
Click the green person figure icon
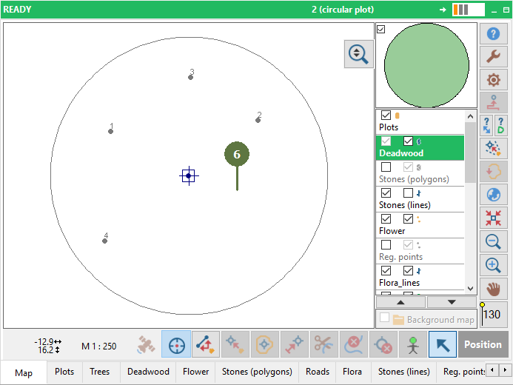click(413, 344)
